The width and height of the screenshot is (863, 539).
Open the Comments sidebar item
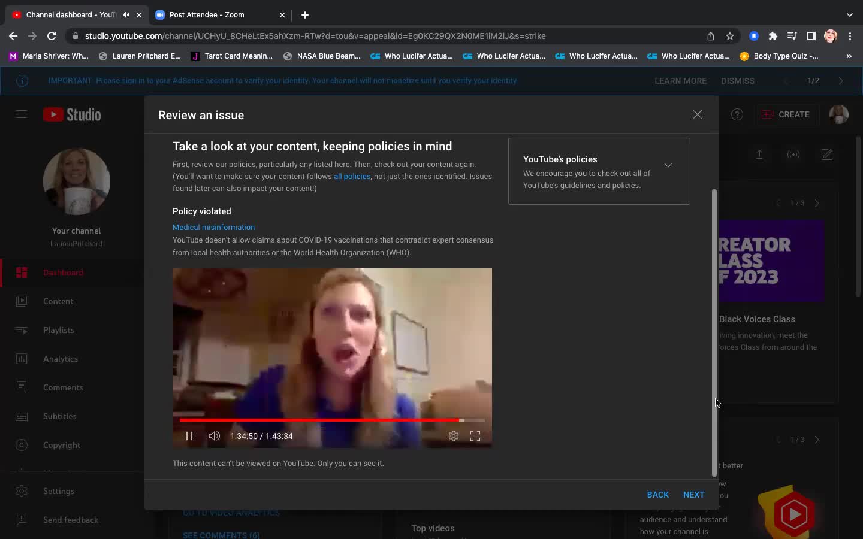(72, 387)
